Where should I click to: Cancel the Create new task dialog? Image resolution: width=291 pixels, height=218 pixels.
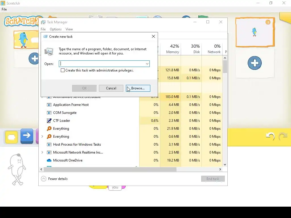tap(111, 88)
